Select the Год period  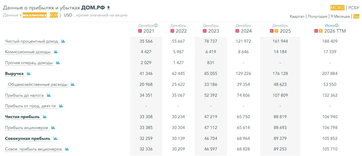click(356, 16)
